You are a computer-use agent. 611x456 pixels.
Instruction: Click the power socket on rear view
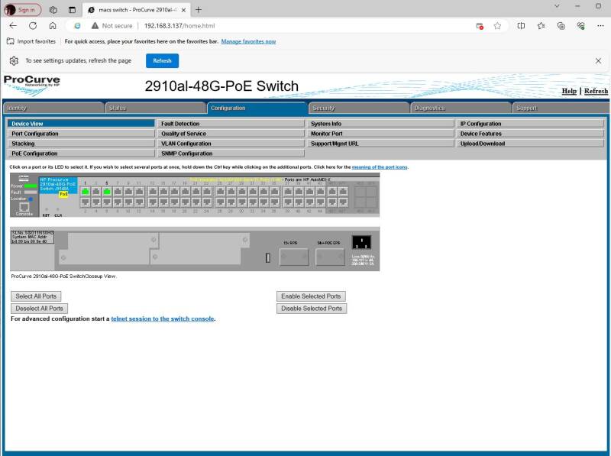pyautogui.click(x=361, y=242)
